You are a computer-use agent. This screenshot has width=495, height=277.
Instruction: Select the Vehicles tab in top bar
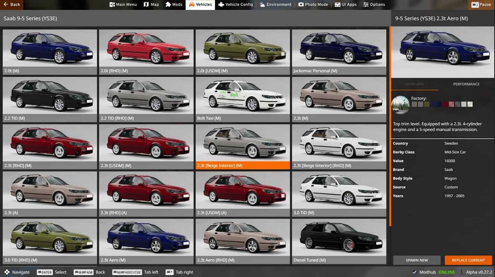coord(200,5)
